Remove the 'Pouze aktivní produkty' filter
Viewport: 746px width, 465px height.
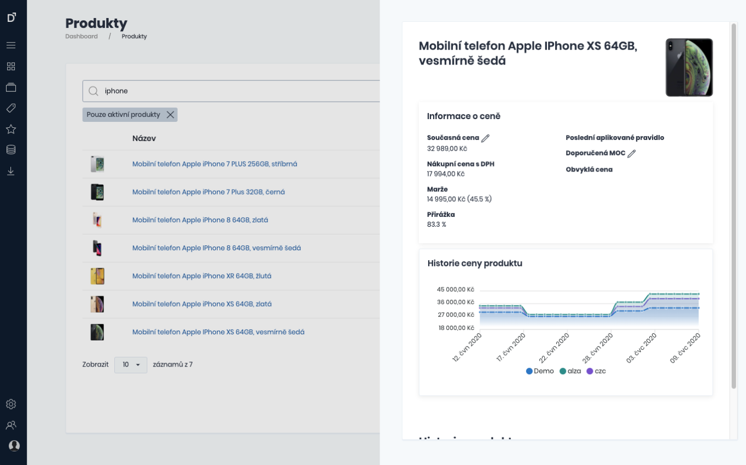pyautogui.click(x=170, y=115)
